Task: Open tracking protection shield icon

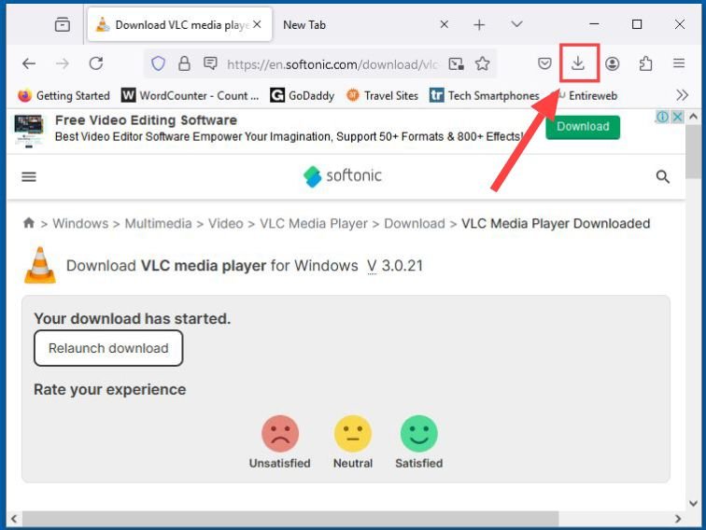Action: (158, 63)
